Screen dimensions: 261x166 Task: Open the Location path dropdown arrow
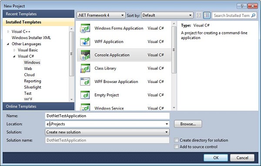click(167, 124)
